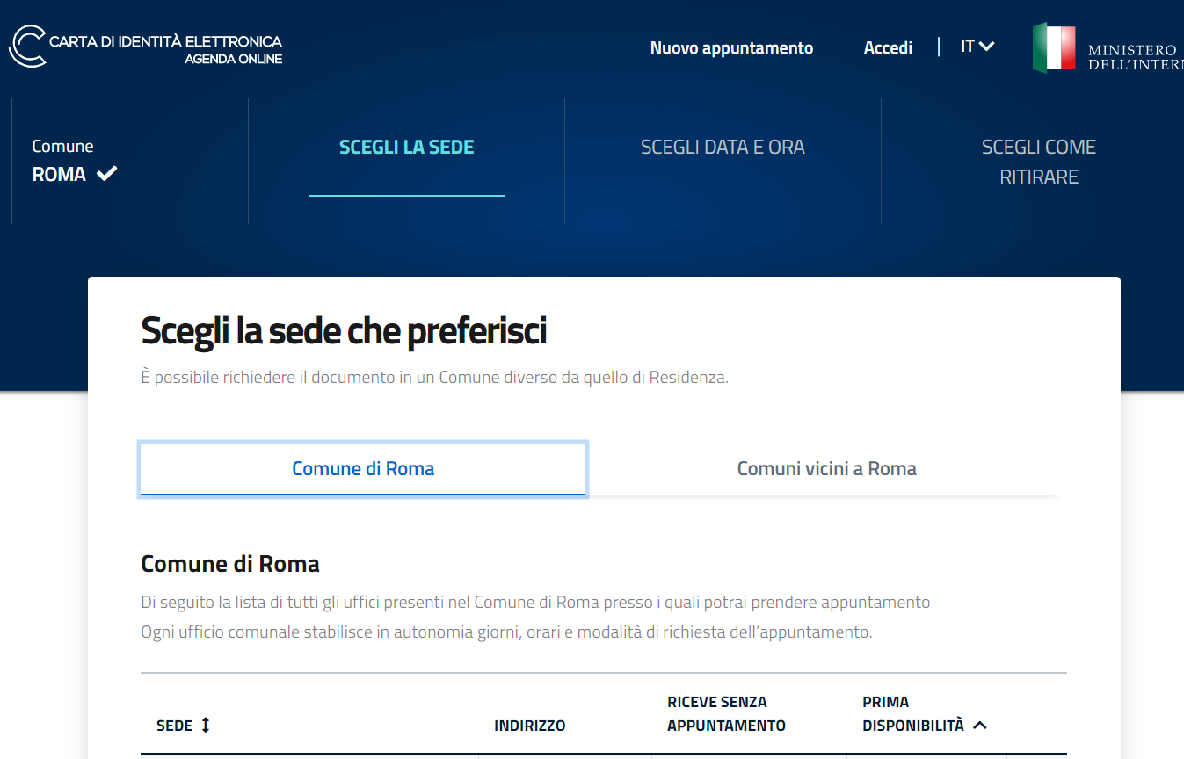Switch to Comuni vicini a Roma tab
The height and width of the screenshot is (759, 1184).
[826, 469]
